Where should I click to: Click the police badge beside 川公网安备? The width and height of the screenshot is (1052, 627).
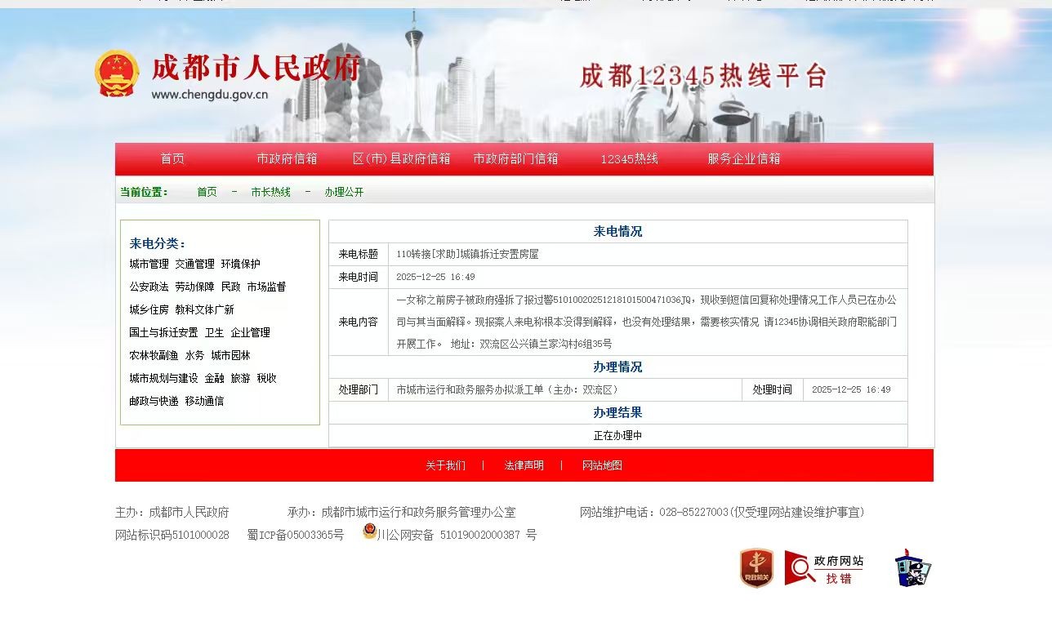click(x=369, y=531)
